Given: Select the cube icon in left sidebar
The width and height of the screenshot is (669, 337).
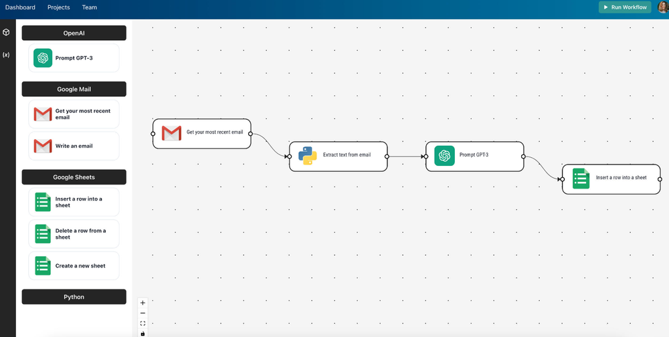Looking at the screenshot, I should click(7, 32).
